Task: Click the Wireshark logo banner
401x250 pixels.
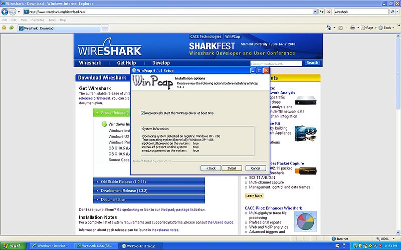Action: (x=110, y=47)
